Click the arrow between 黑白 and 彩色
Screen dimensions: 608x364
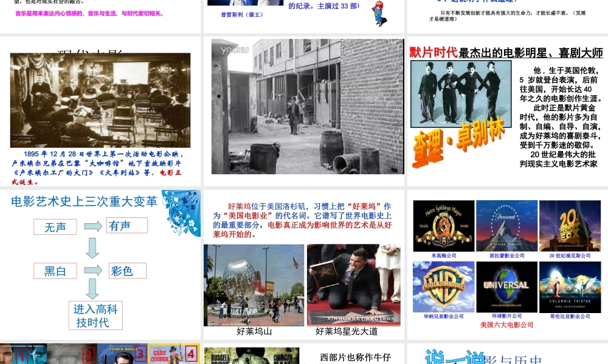[93, 271]
